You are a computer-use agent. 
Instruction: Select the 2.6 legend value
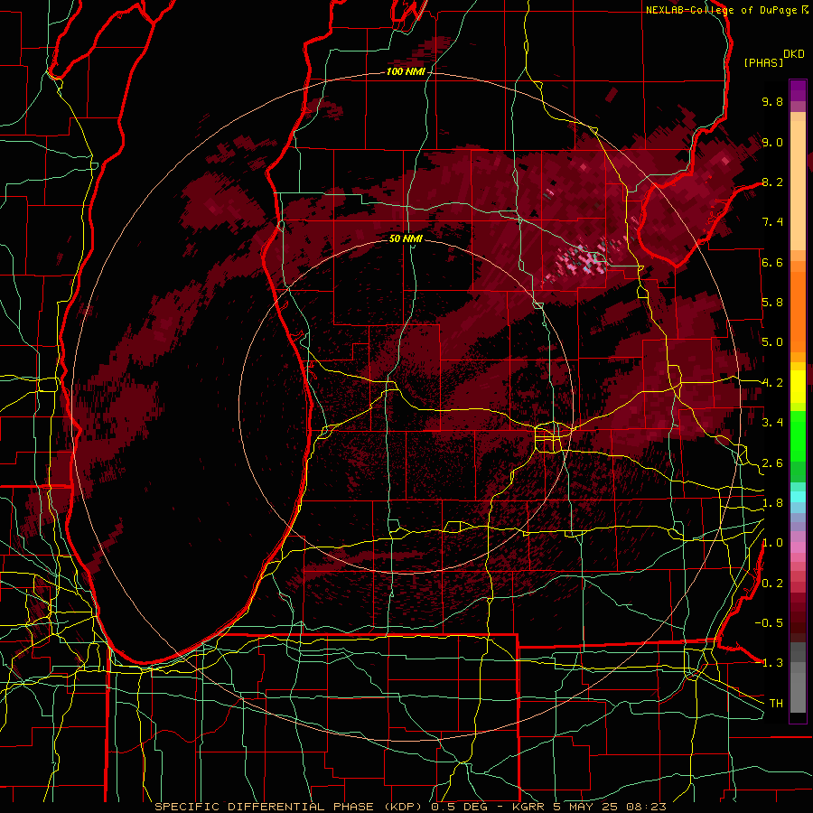click(x=772, y=463)
